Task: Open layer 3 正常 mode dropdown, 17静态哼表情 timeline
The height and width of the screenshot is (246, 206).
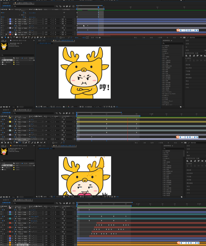Action: coord(47,122)
